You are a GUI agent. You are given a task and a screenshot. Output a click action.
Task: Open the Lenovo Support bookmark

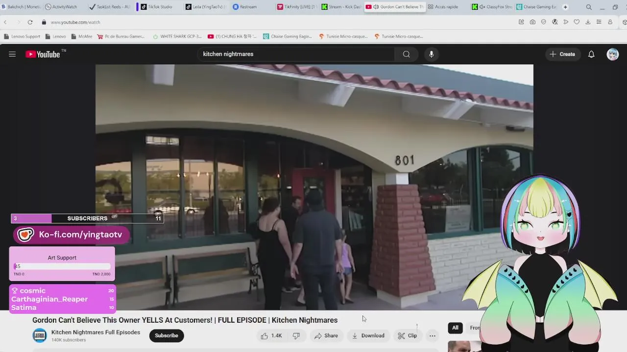tap(22, 36)
